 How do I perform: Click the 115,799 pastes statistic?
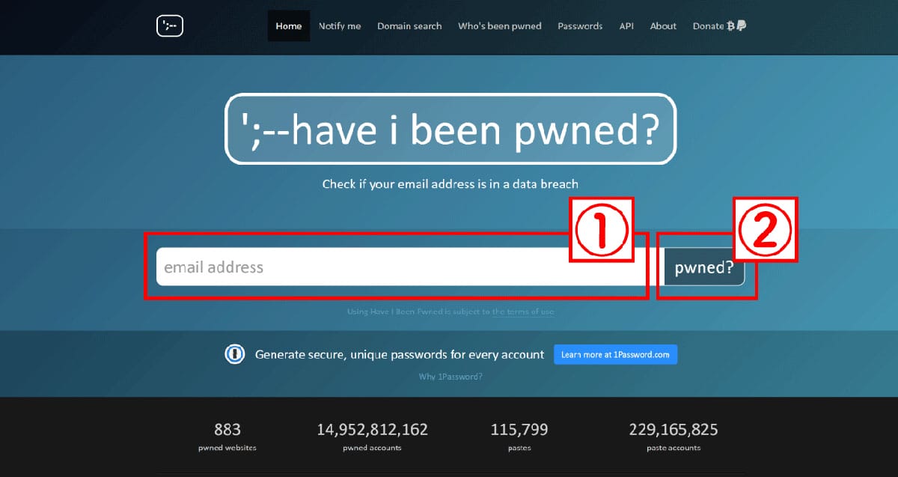(x=519, y=436)
